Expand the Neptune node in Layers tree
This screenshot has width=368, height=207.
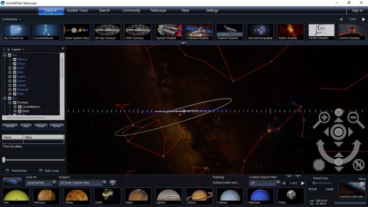click(x=10, y=89)
